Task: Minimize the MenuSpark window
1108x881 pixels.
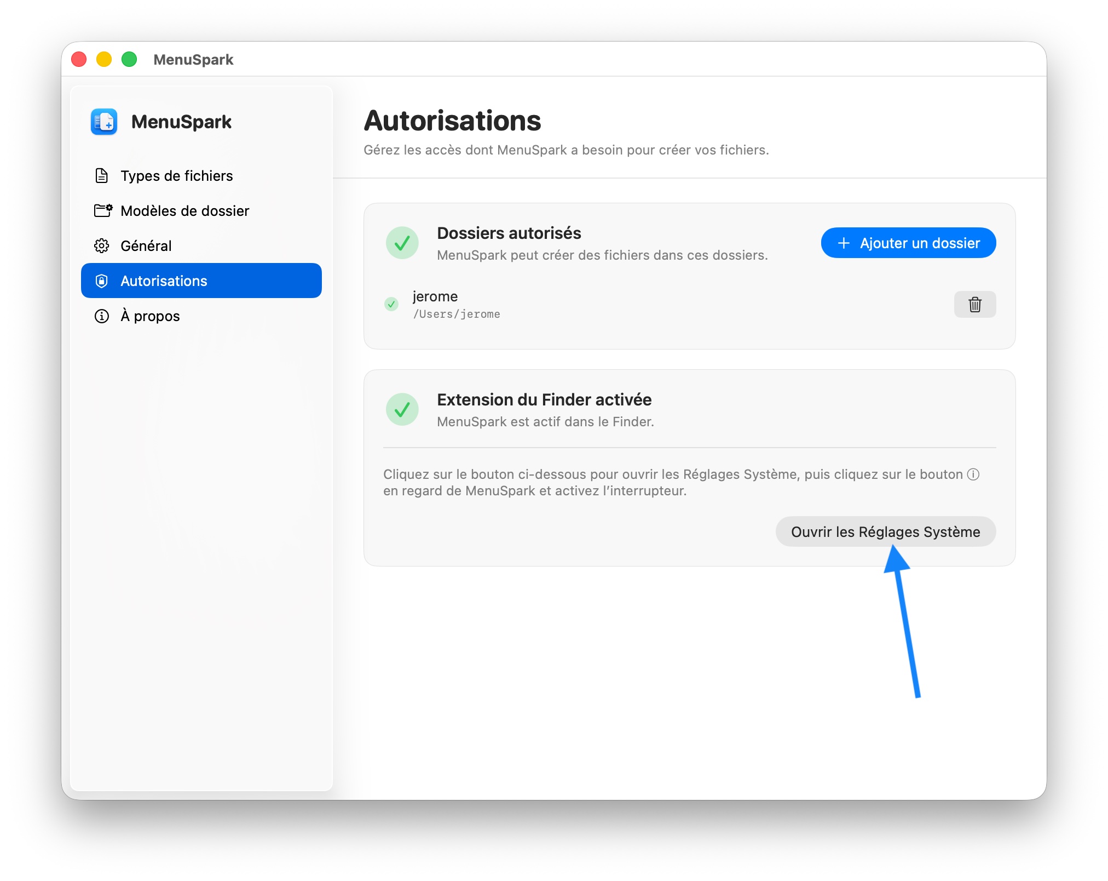Action: coord(104,59)
